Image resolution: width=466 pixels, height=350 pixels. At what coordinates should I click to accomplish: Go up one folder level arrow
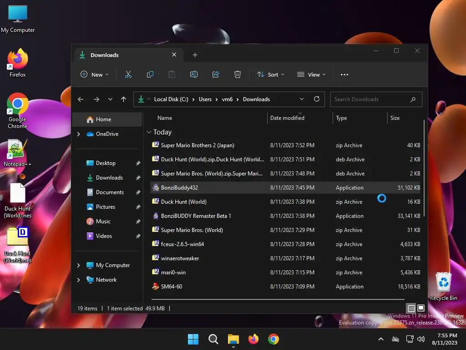(x=124, y=99)
